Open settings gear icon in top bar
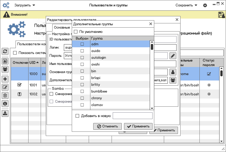226x152 pixels. coord(205,5)
